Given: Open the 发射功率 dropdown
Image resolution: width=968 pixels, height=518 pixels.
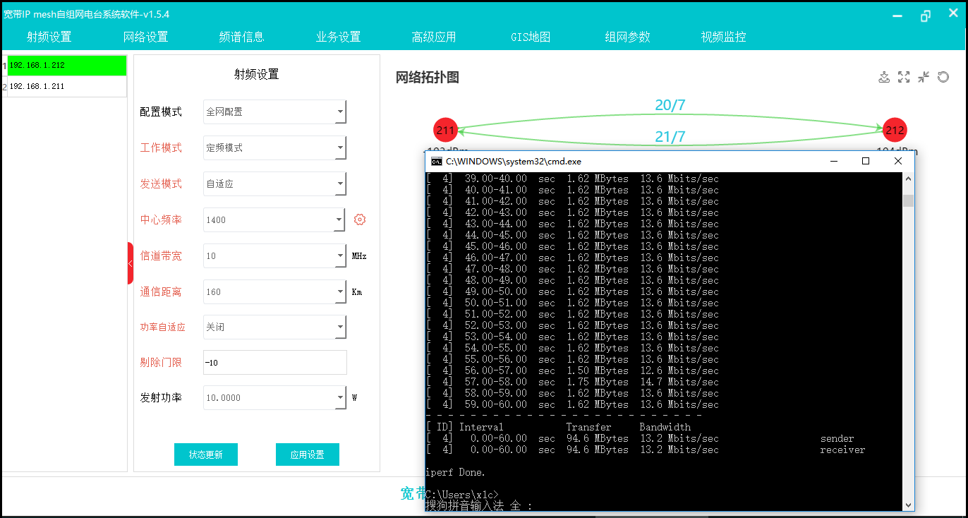Looking at the screenshot, I should (274, 397).
